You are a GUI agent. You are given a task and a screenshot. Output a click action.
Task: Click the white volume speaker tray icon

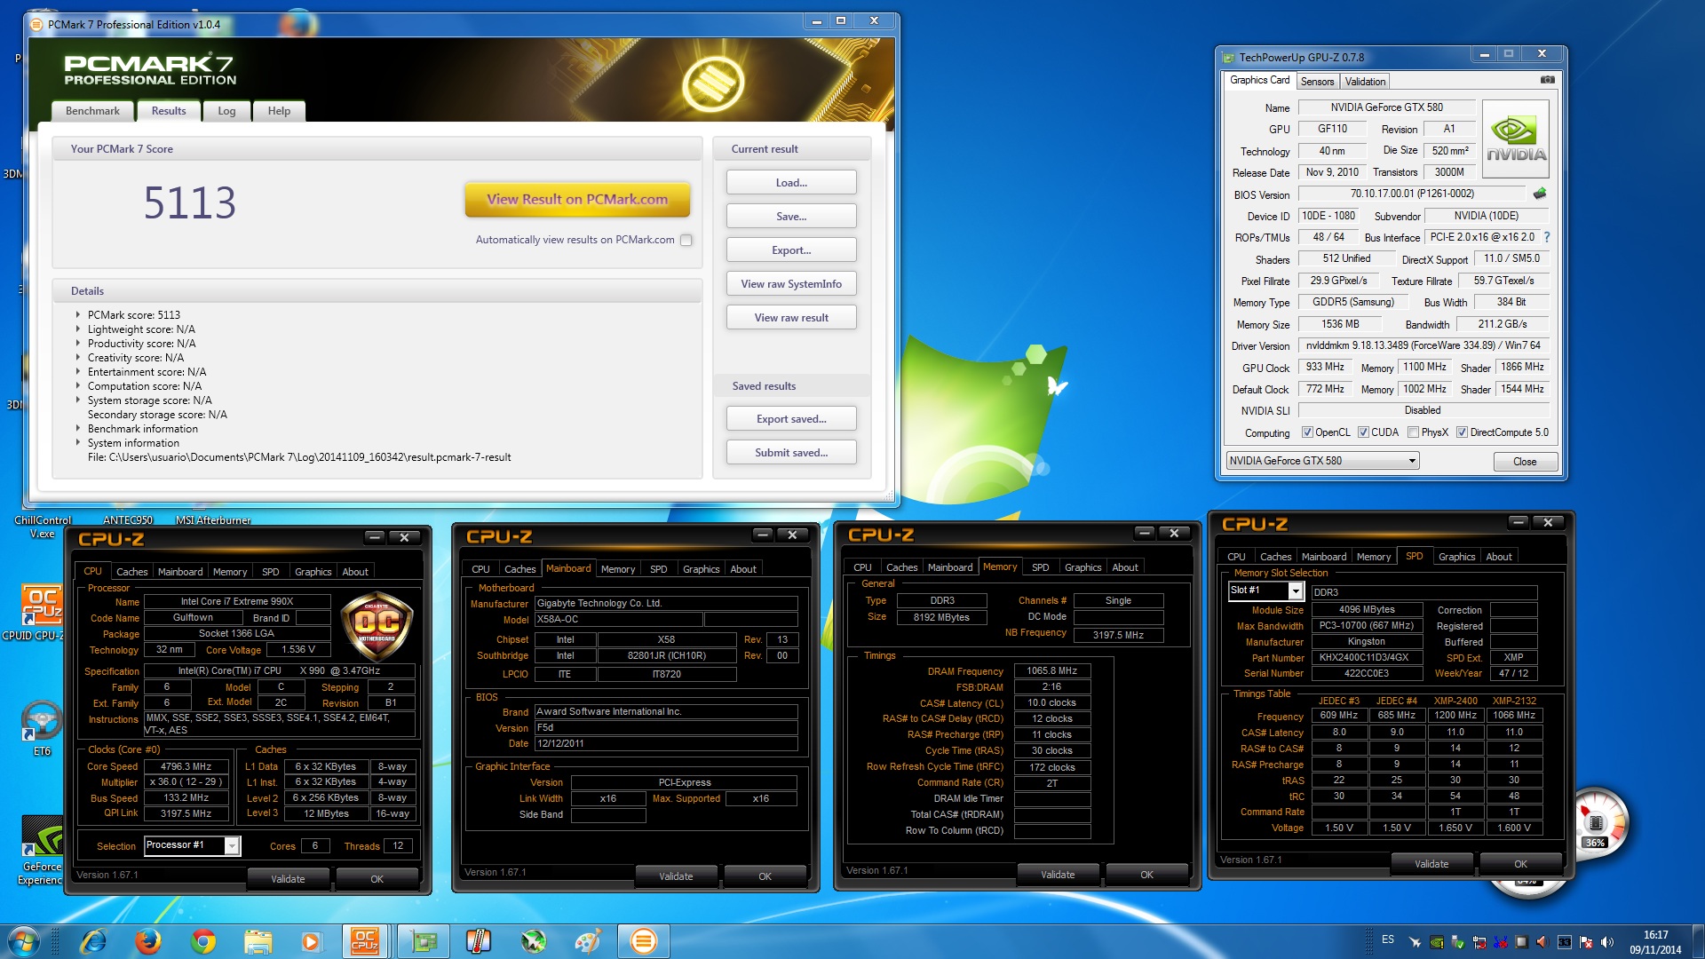tap(1607, 942)
